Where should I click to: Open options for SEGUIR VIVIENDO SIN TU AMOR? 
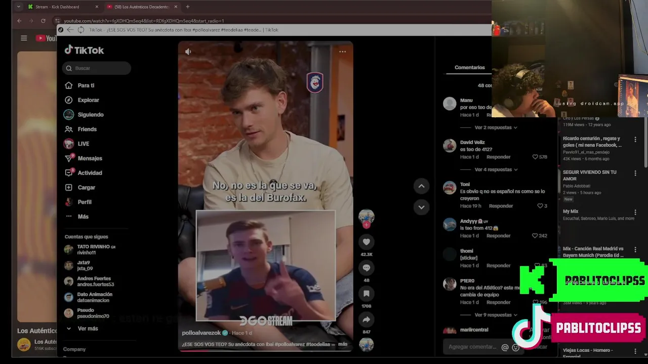(x=635, y=173)
